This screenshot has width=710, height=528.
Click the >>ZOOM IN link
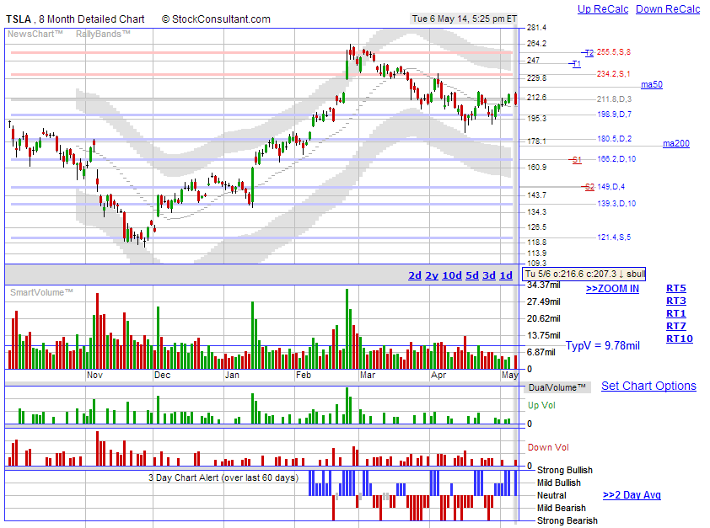(612, 288)
